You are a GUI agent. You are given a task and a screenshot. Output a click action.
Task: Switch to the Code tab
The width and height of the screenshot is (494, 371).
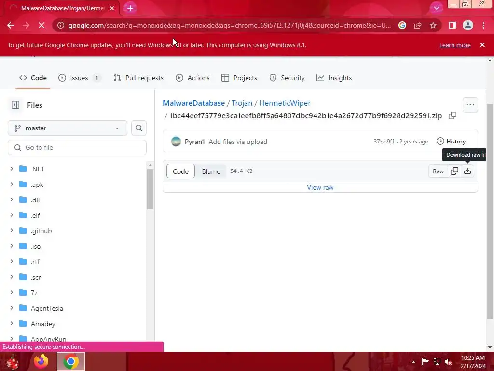click(x=33, y=78)
